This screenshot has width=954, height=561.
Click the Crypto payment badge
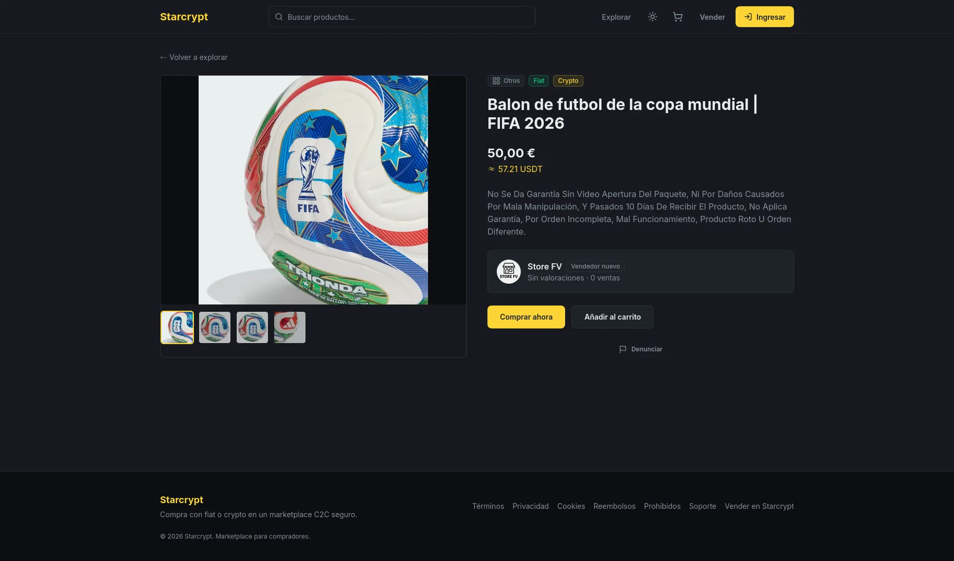coord(568,81)
